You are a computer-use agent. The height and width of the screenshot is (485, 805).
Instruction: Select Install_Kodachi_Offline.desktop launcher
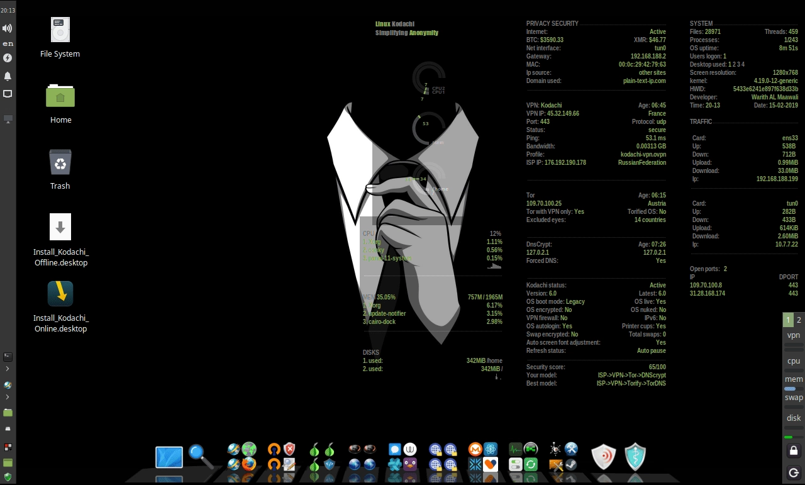click(60, 226)
